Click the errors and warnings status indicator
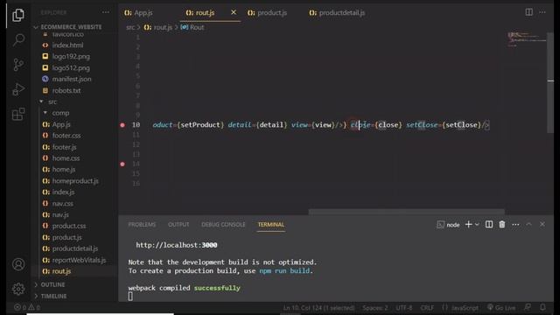This screenshot has width=560, height=315. [27, 307]
